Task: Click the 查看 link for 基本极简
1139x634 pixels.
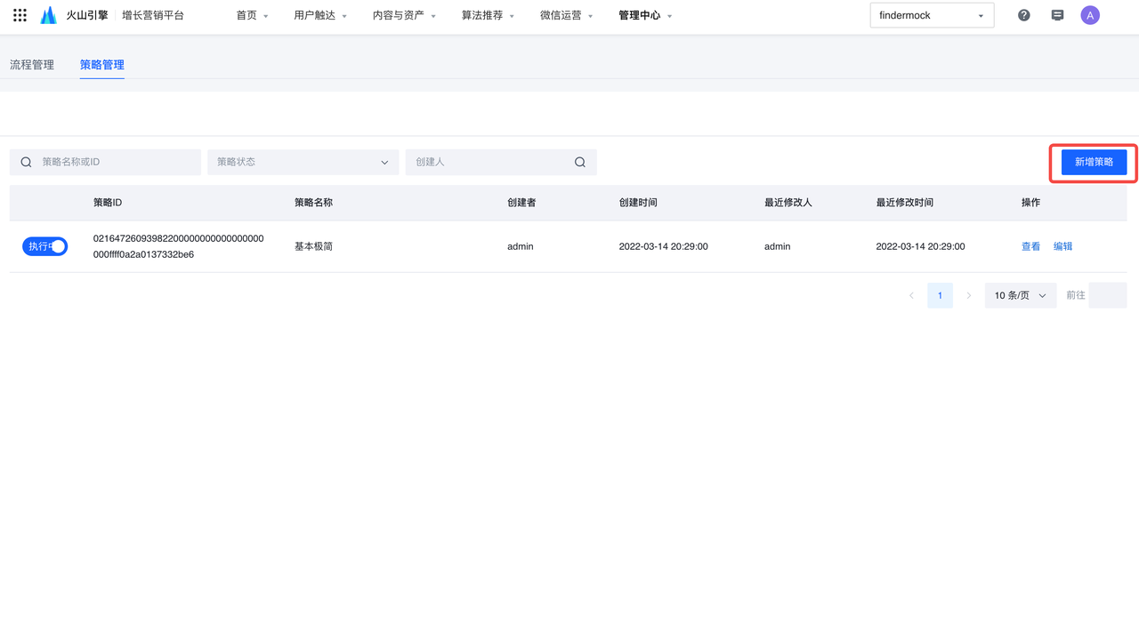Action: (x=1030, y=246)
